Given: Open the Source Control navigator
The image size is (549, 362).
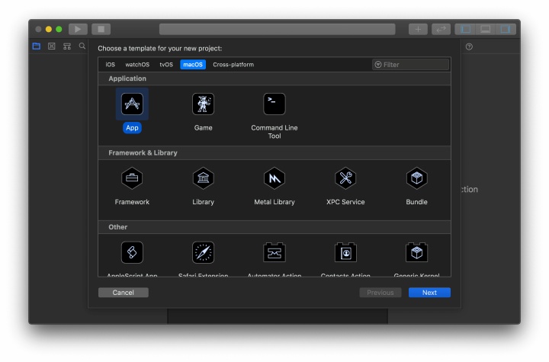Looking at the screenshot, I should (52, 46).
